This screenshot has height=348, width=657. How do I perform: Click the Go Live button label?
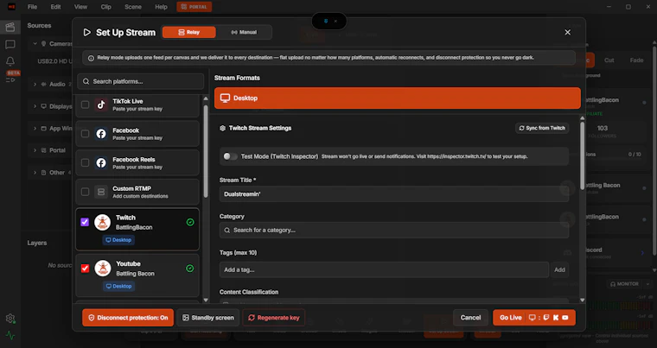point(511,318)
